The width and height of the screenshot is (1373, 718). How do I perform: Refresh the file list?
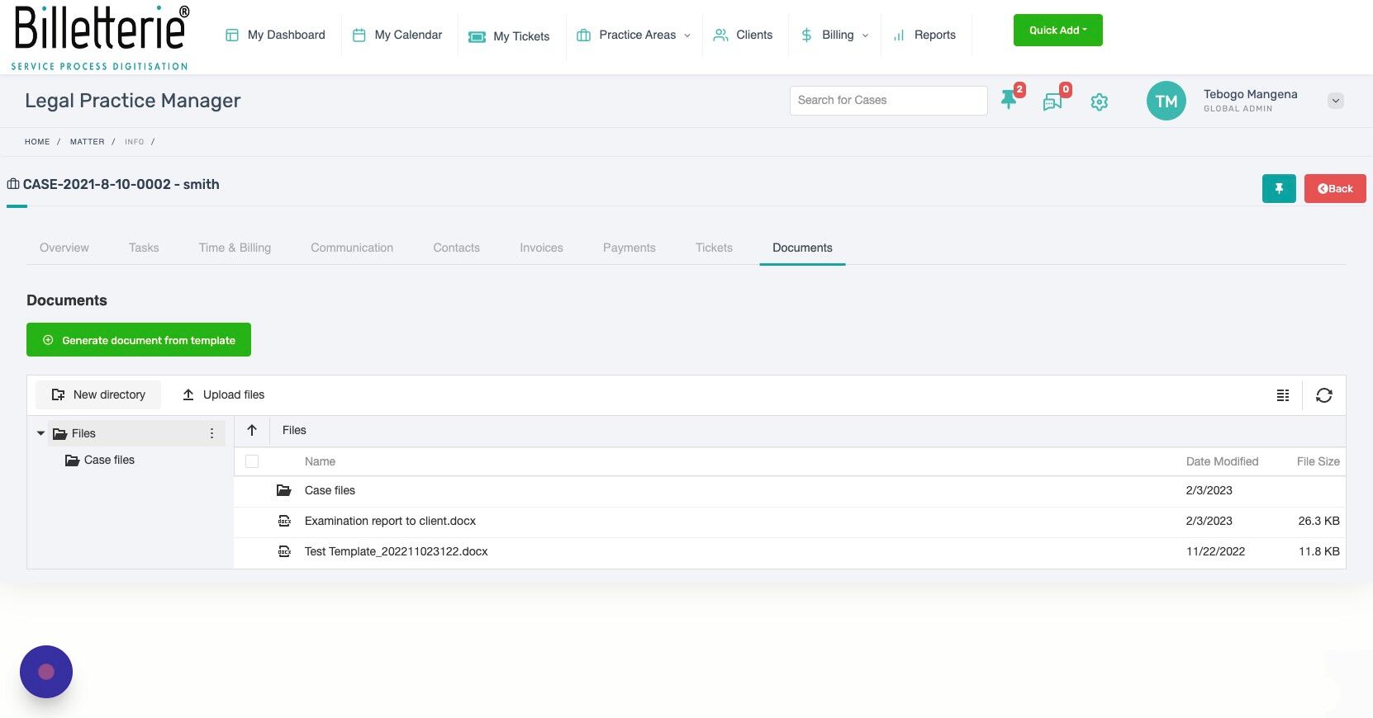1324,395
